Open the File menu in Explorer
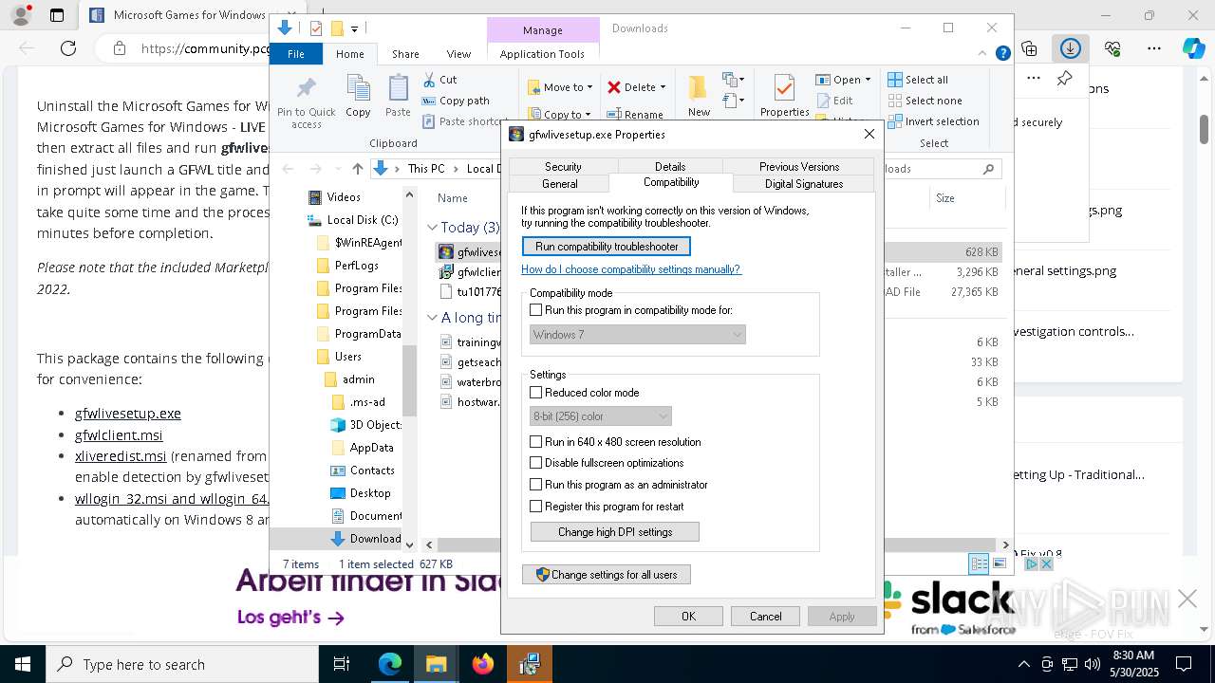The height and width of the screenshot is (683, 1215). point(296,54)
